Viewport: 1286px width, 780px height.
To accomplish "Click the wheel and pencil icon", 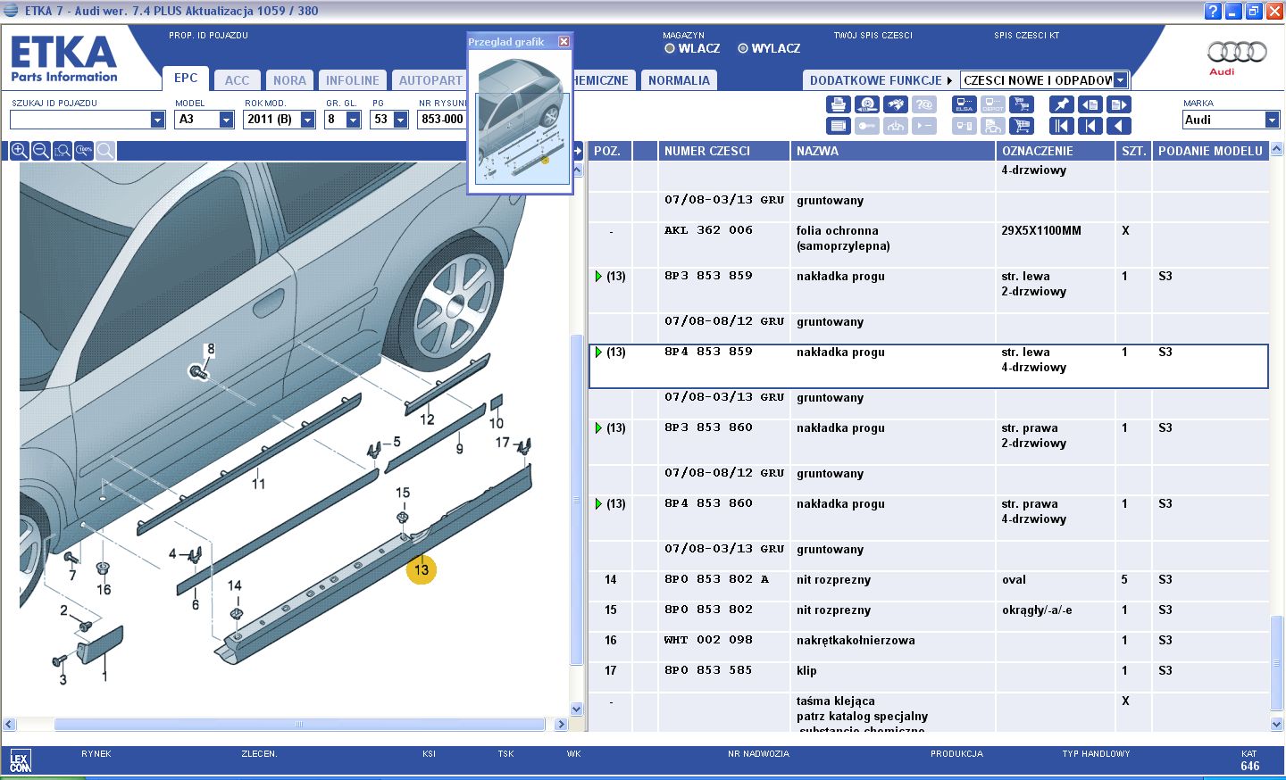I will click(x=867, y=104).
